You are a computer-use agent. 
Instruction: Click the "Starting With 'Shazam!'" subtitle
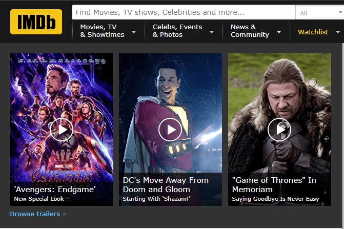[156, 199]
